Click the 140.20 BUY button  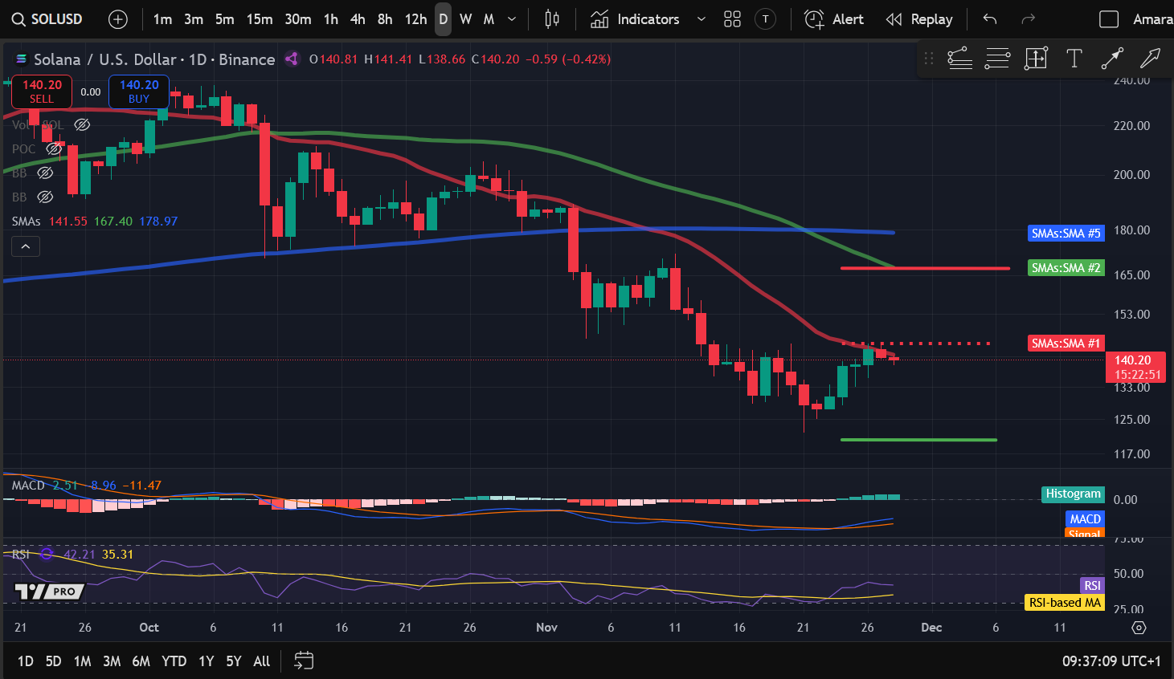click(138, 91)
